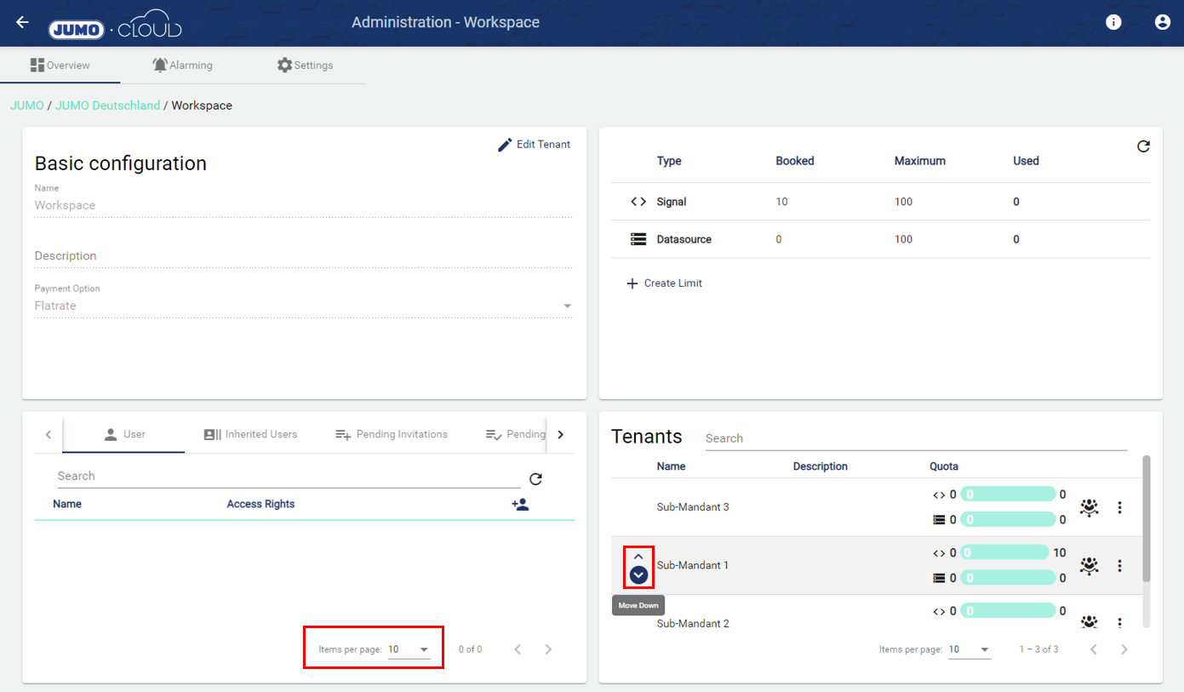Refresh the user list
The image size is (1184, 692).
[x=535, y=479]
